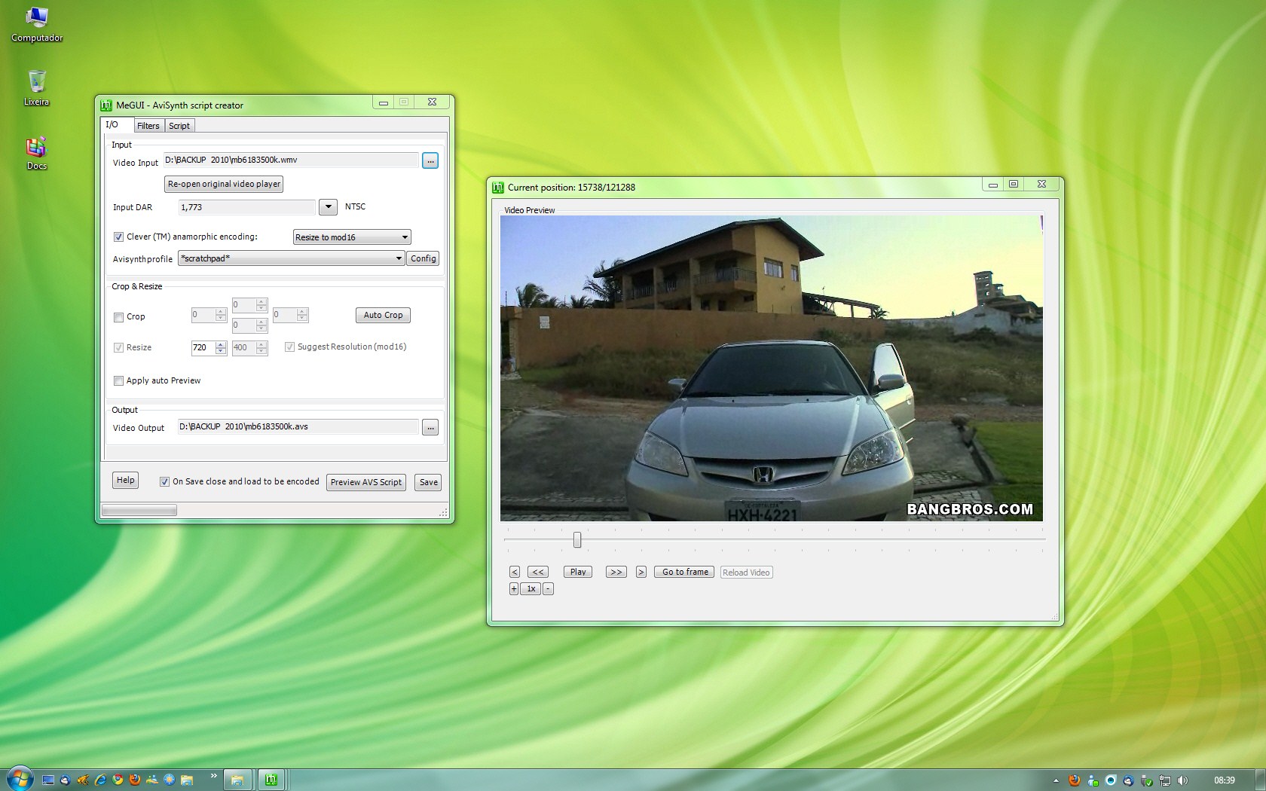
Task: Click the Video Output browse button
Action: click(x=430, y=427)
